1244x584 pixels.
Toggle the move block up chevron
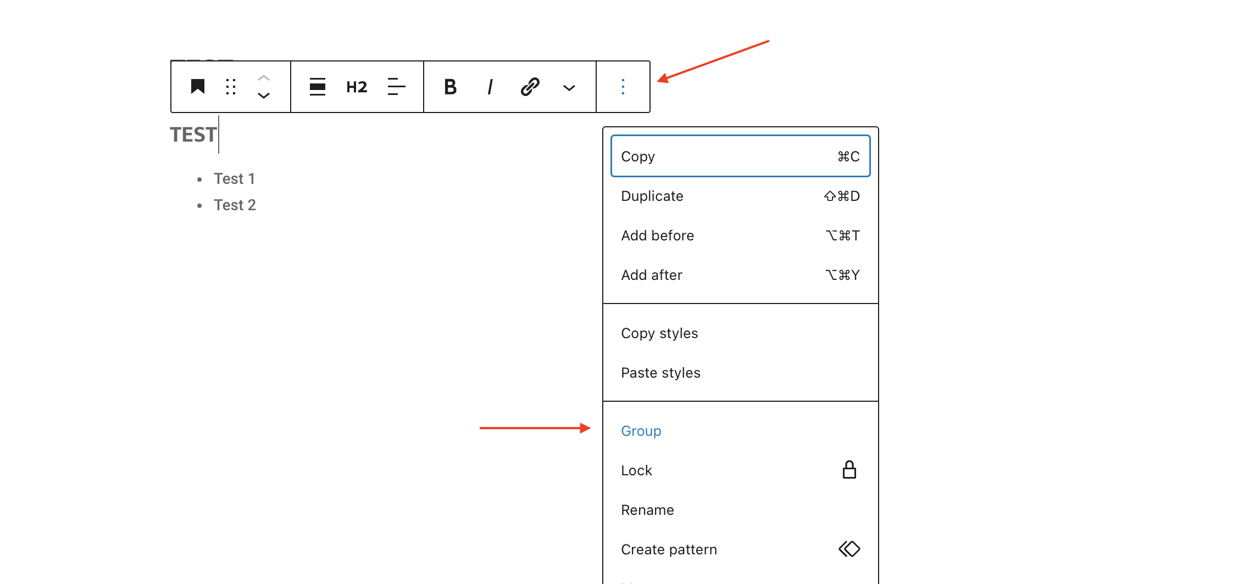(x=263, y=77)
